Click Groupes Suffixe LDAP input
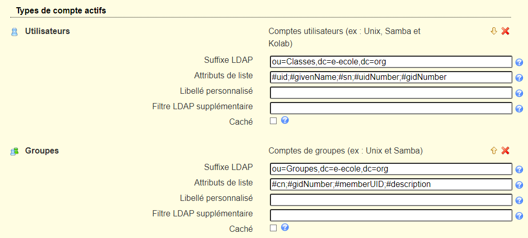Viewport: 528px width, 238px height. point(391,169)
